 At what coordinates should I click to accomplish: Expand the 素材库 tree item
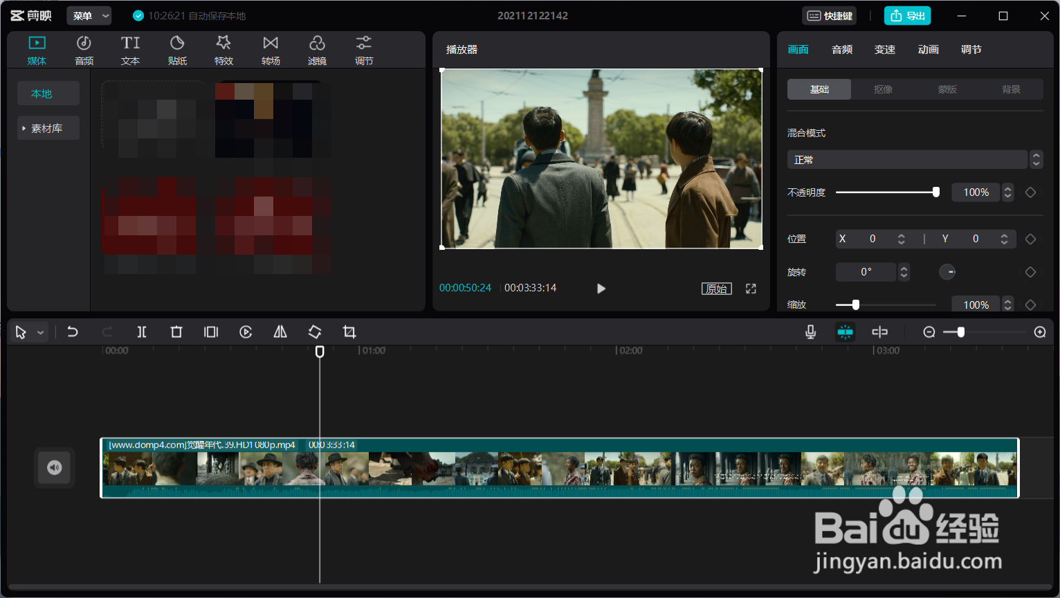pyautogui.click(x=48, y=128)
